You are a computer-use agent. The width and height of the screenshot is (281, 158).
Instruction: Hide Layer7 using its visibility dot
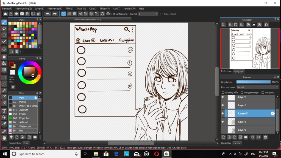tap(222, 97)
